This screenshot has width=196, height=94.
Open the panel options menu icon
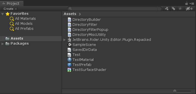click(x=192, y=4)
